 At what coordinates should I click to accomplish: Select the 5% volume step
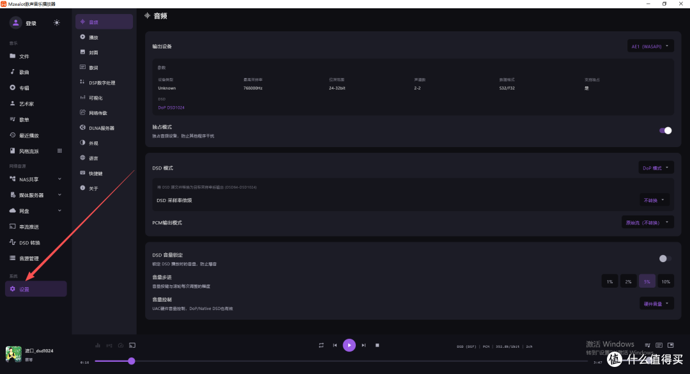(x=647, y=281)
